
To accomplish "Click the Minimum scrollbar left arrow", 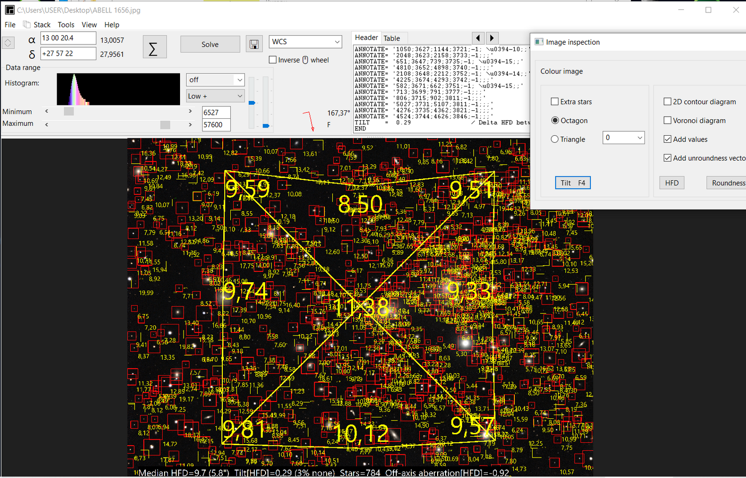I will [47, 111].
